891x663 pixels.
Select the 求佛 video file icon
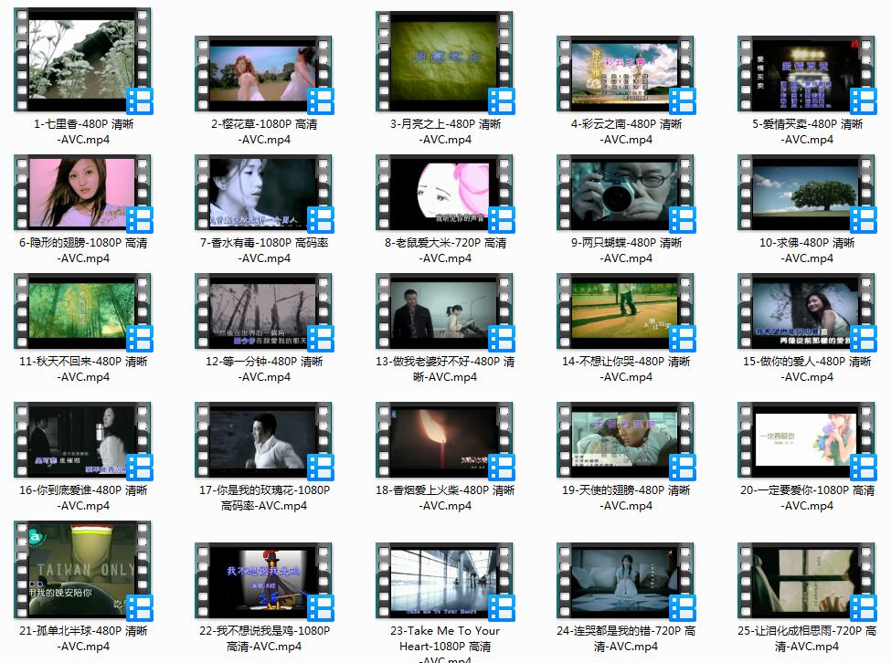[806, 193]
